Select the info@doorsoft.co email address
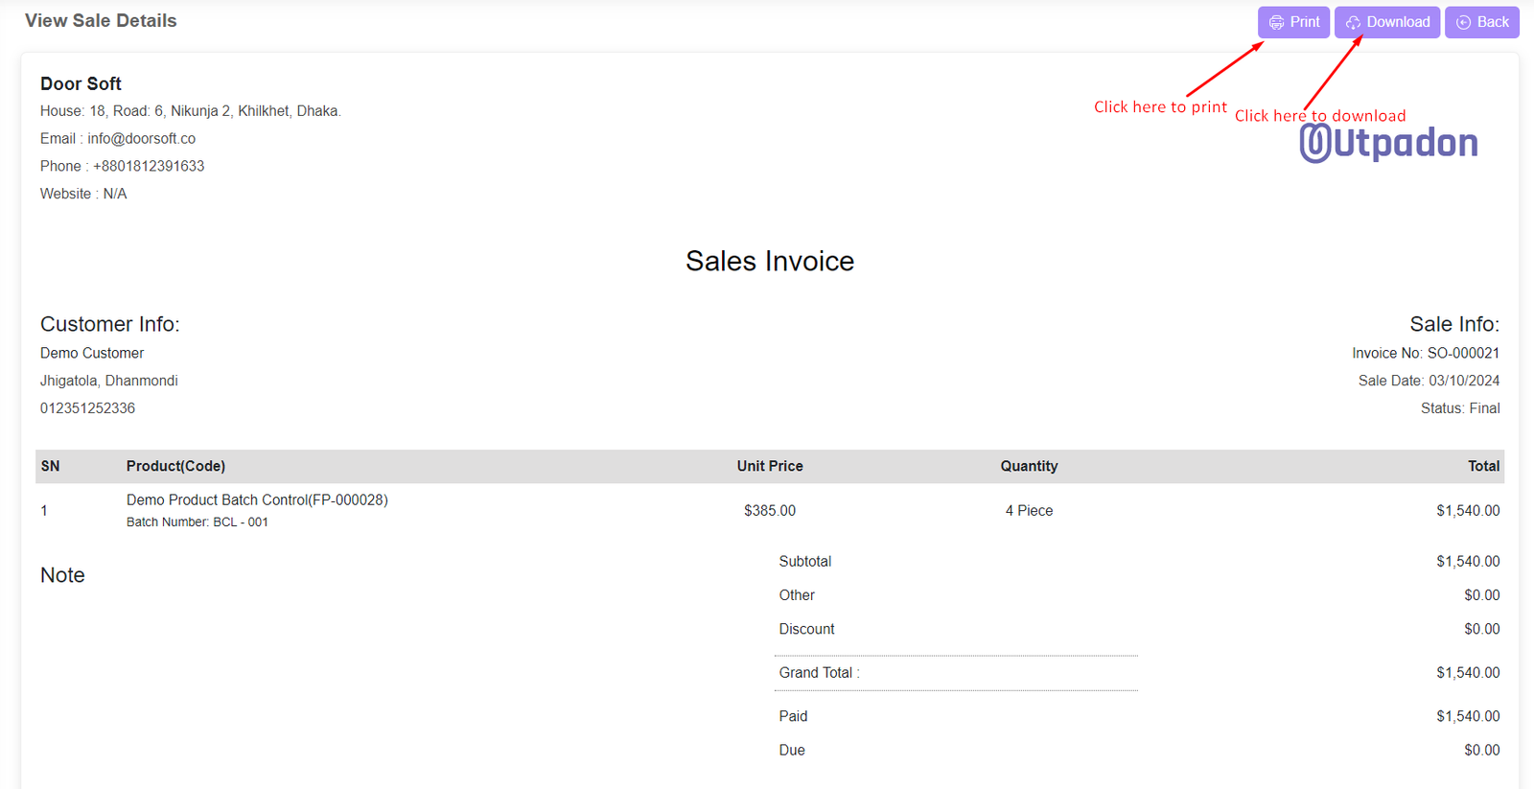1534x789 pixels. pos(141,139)
